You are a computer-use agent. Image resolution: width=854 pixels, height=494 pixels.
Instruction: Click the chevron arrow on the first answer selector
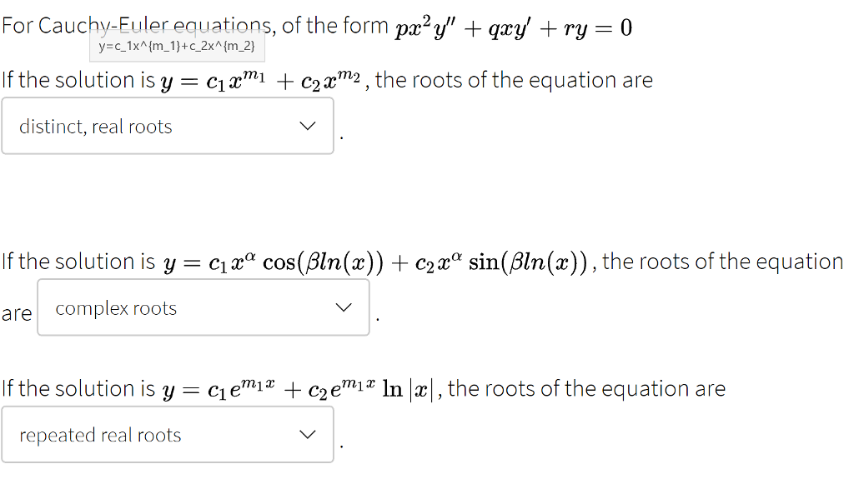[x=308, y=126]
